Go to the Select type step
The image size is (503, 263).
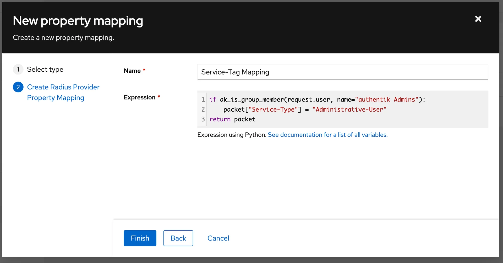click(45, 69)
